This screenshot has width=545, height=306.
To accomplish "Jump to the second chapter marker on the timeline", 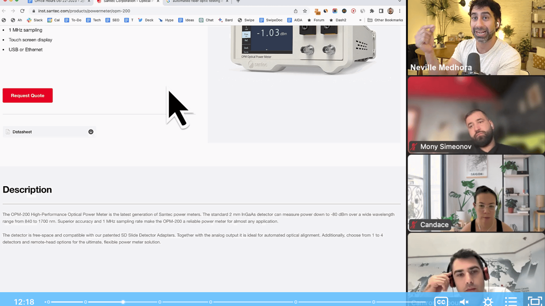I will pyautogui.click(x=85, y=302).
